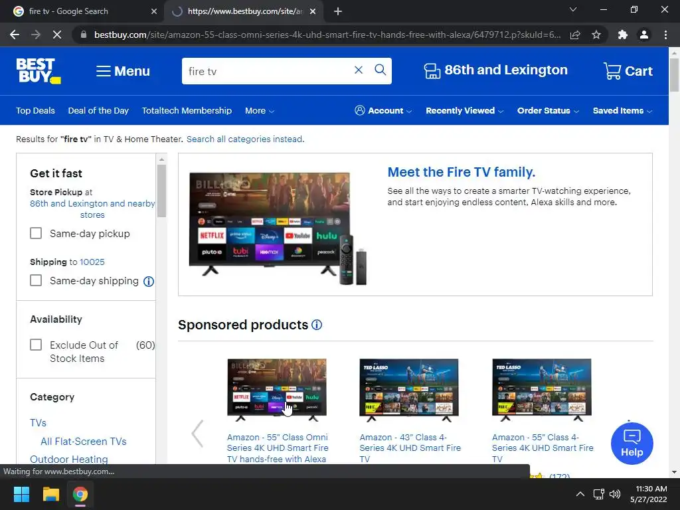Expand the More dropdown in nav bar
The image size is (680, 510).
pos(260,111)
